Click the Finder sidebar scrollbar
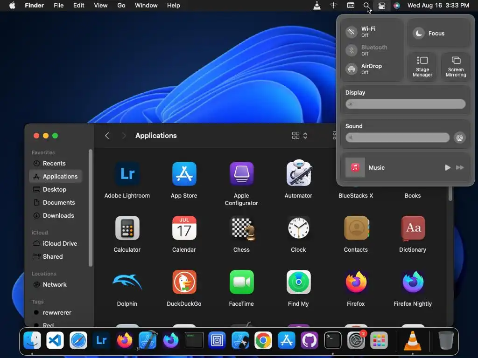478x358 pixels. tap(90, 208)
